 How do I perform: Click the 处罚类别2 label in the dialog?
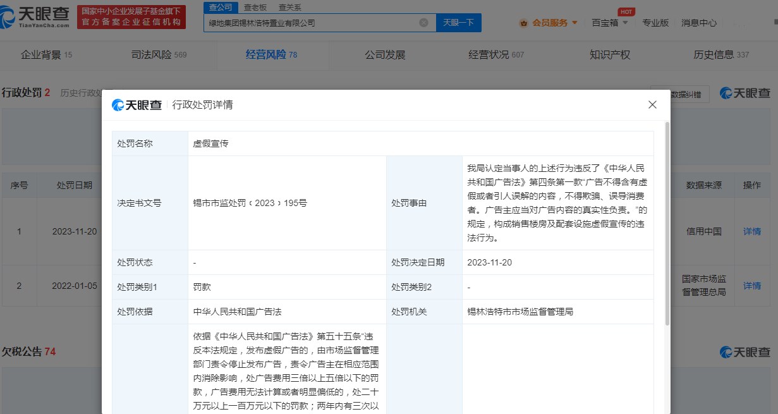411,287
